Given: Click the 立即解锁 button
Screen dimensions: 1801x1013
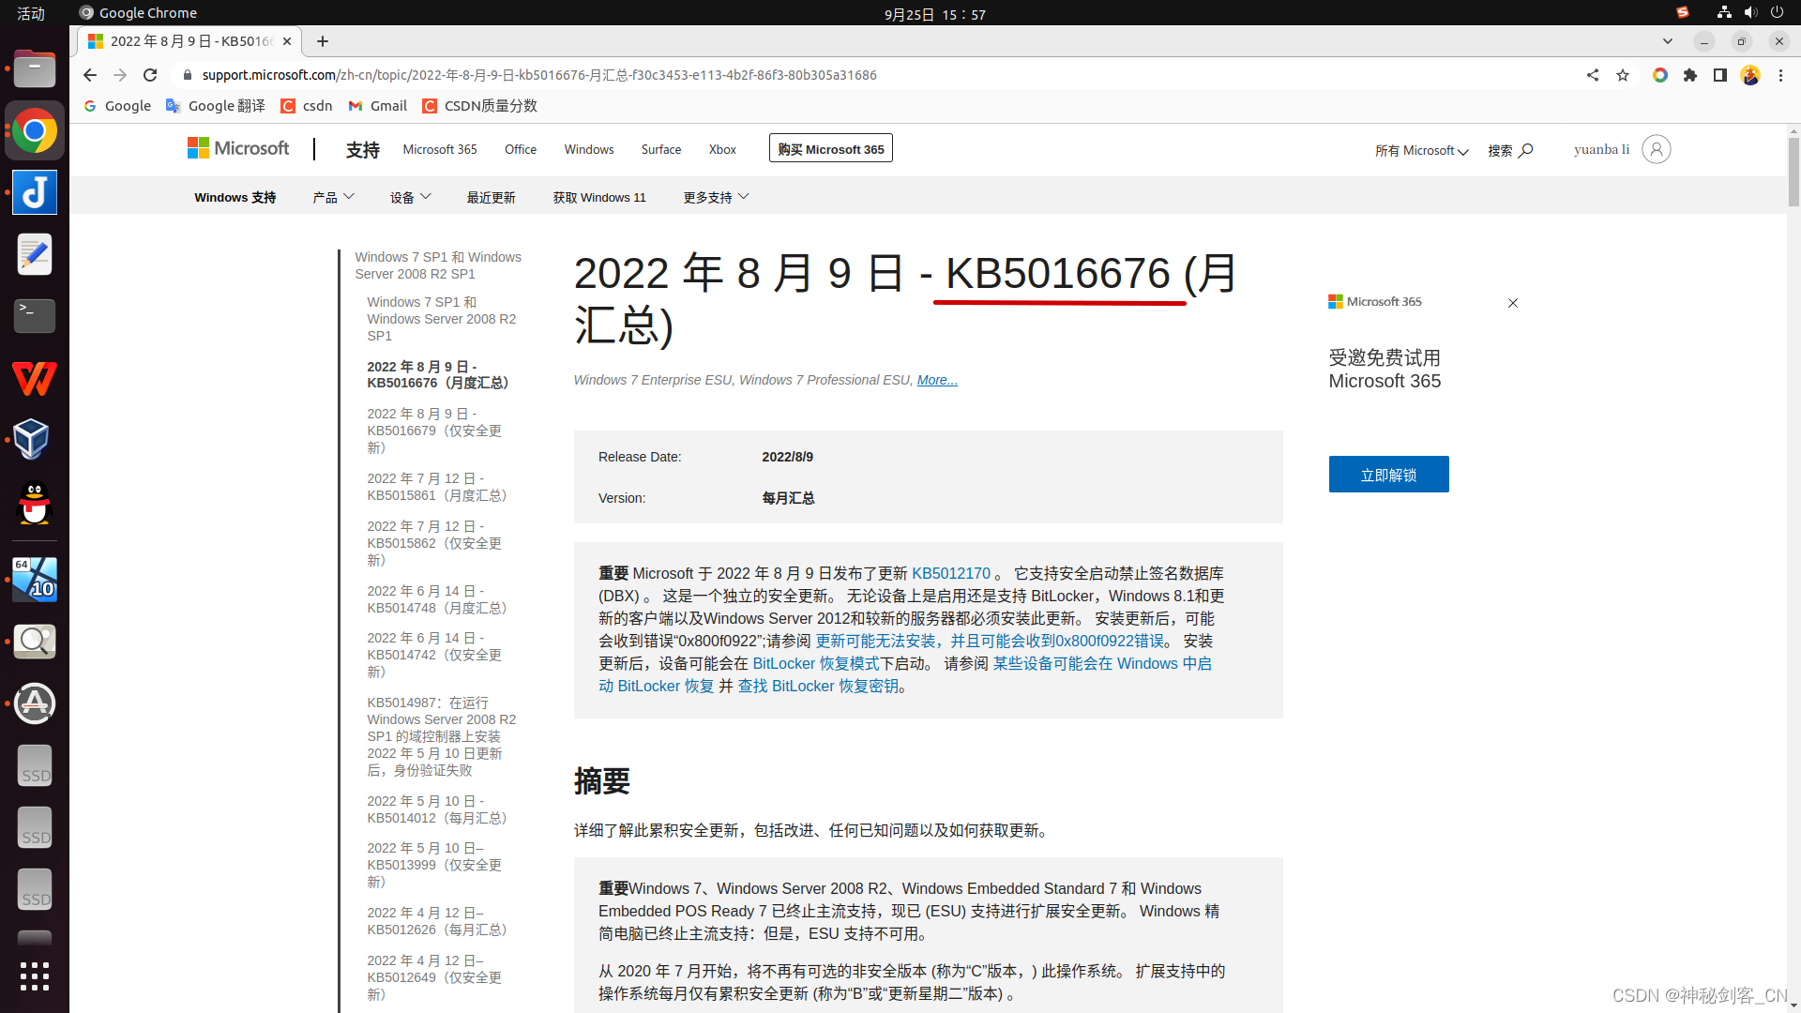Looking at the screenshot, I should point(1389,475).
